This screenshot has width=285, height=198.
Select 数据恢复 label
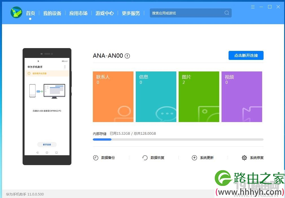click(x=157, y=158)
